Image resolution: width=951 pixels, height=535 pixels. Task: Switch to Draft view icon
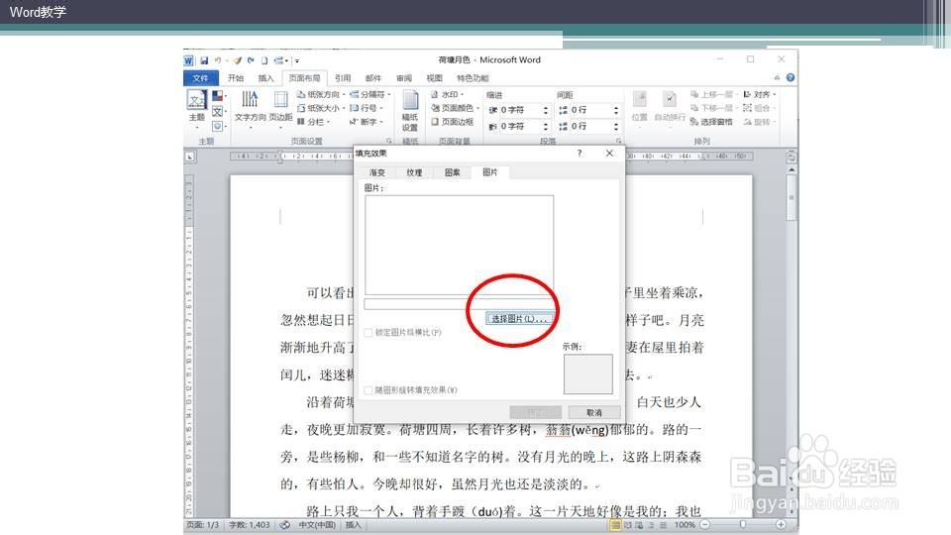coord(663,525)
